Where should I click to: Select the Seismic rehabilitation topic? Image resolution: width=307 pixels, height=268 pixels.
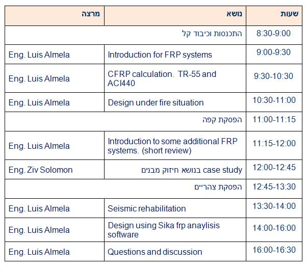147,208
